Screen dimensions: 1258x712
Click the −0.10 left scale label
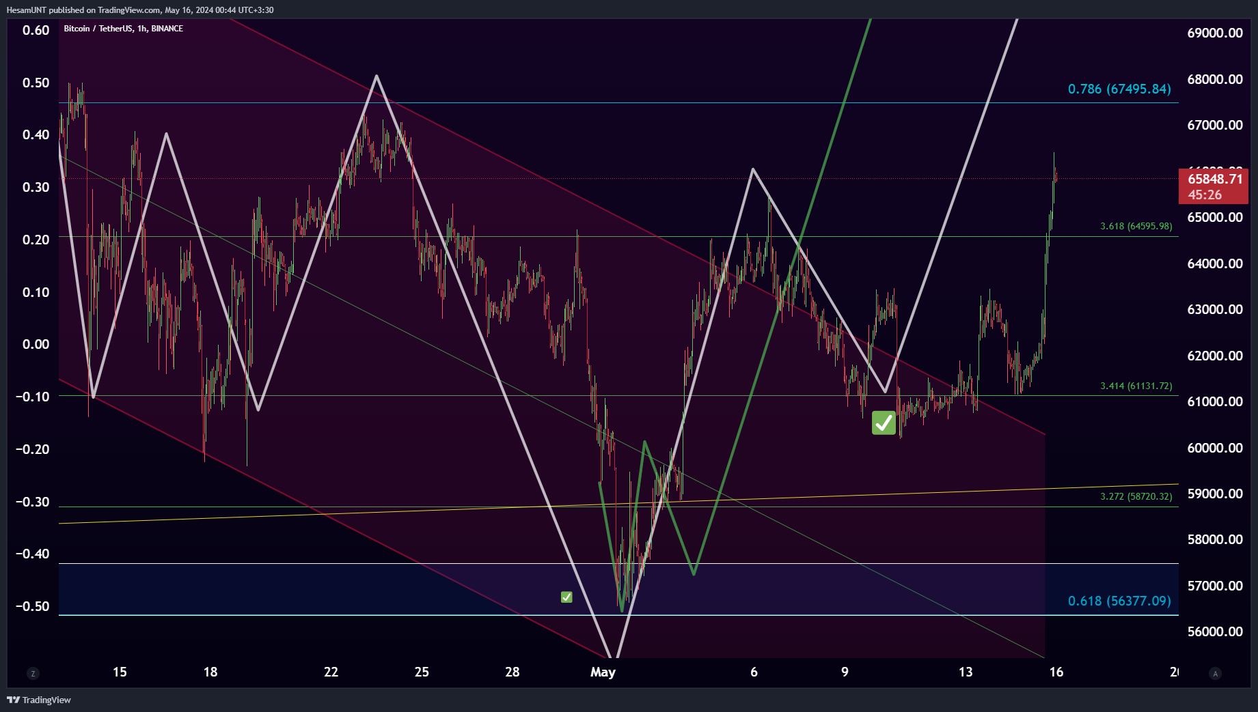click(33, 397)
